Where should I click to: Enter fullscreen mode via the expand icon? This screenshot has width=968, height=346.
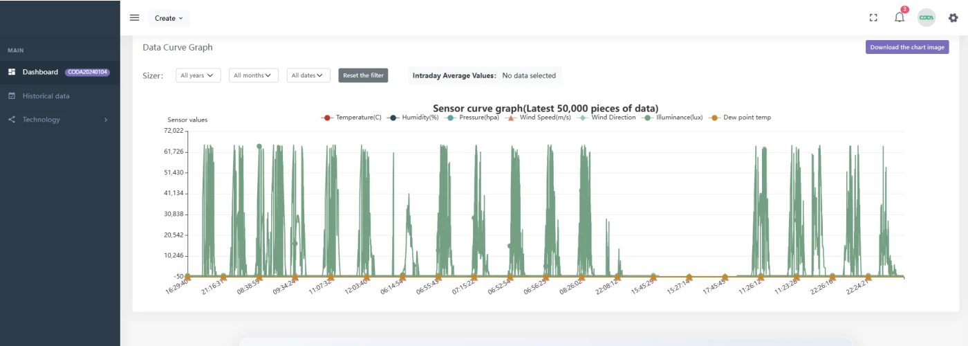(873, 18)
